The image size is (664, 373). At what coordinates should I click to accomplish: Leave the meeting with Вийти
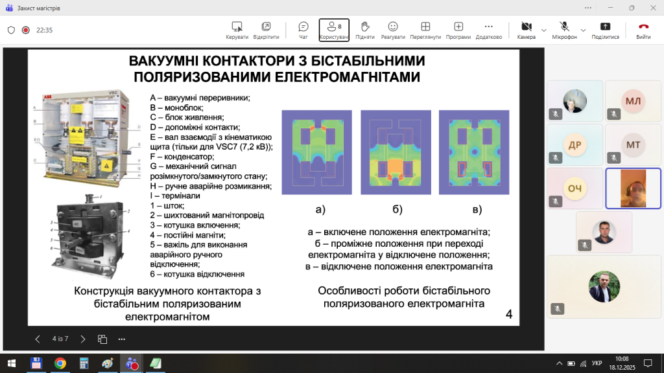click(x=643, y=30)
